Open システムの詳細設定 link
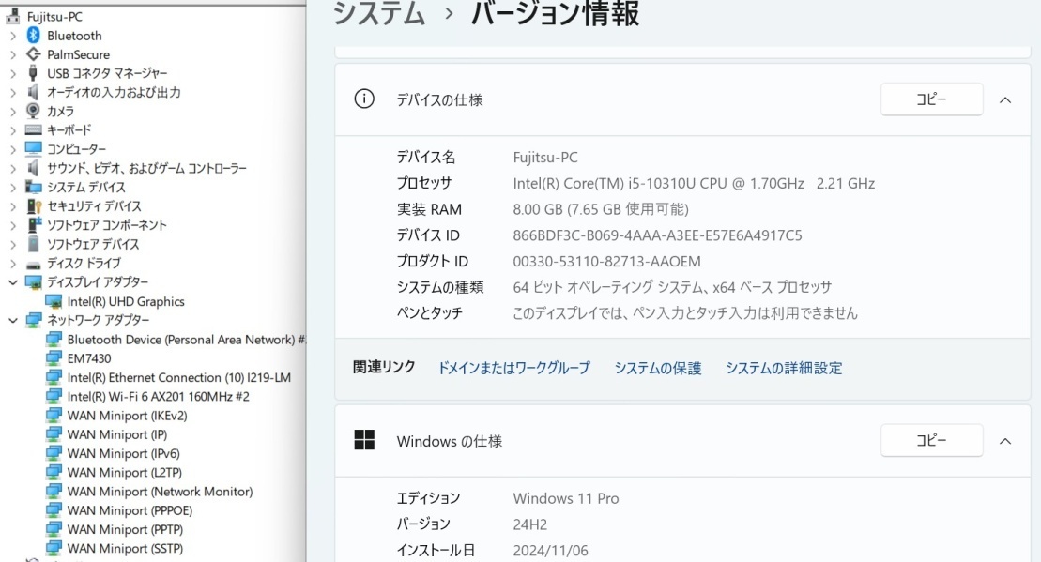The image size is (1041, 562). [784, 368]
